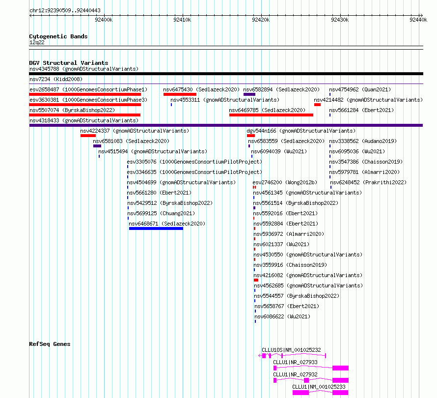Image resolution: width=437 pixels, height=398 pixels.
Task: Open esv3346635 PilotProject variant label
Action: pyautogui.click(x=194, y=172)
